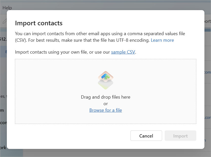The image size is (211, 157).
Task: Click the first email address link on right
Action: 207,72
